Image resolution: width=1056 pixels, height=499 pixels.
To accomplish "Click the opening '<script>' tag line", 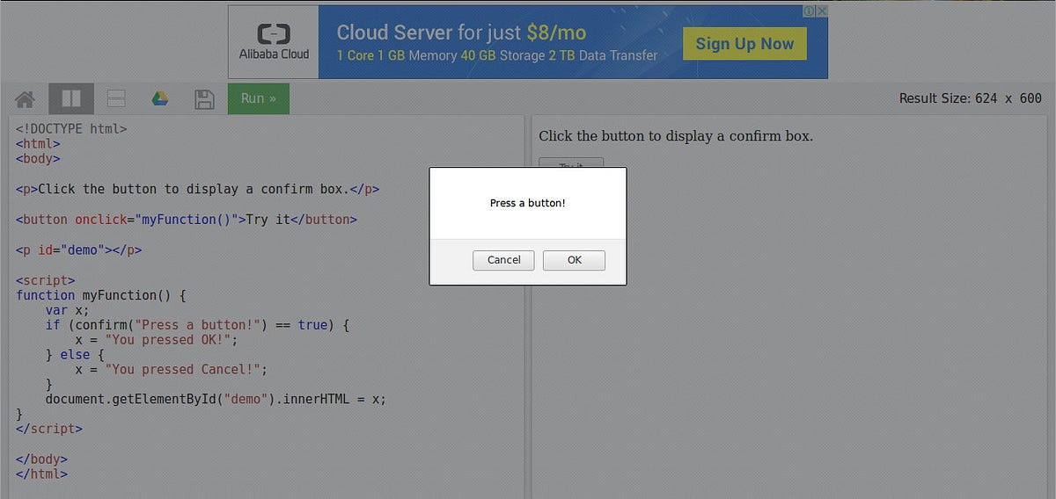I will (x=46, y=280).
